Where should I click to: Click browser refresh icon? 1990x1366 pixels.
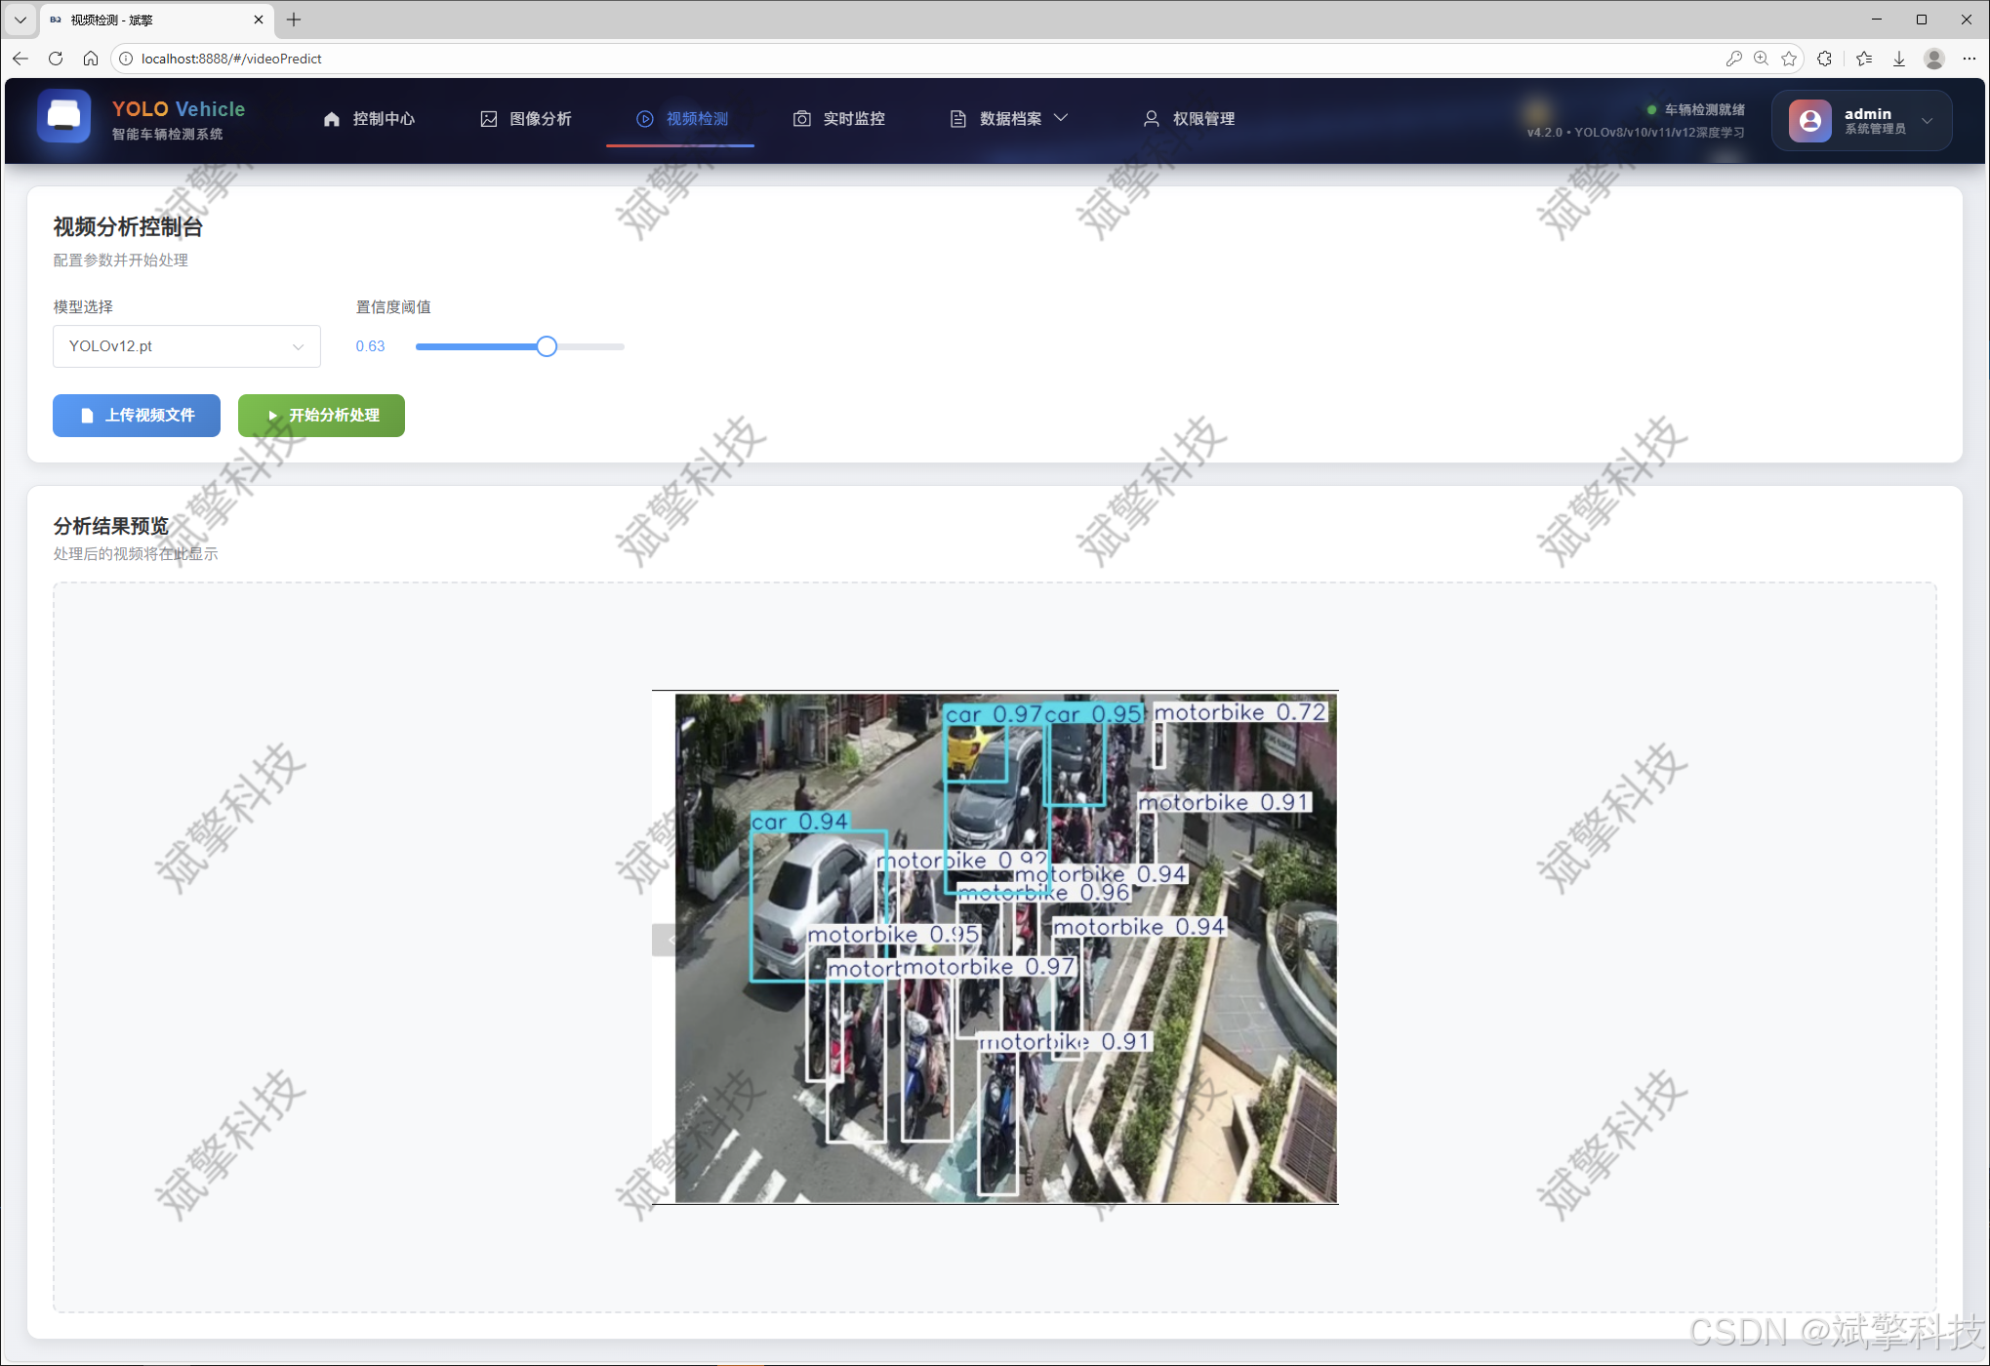[x=56, y=59]
